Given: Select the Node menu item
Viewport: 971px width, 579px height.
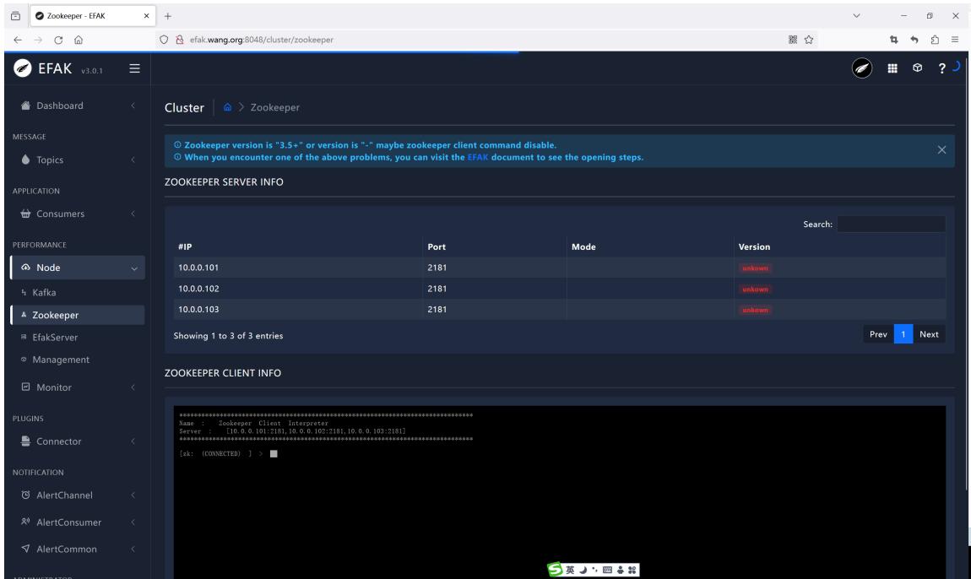Looking at the screenshot, I should point(78,268).
